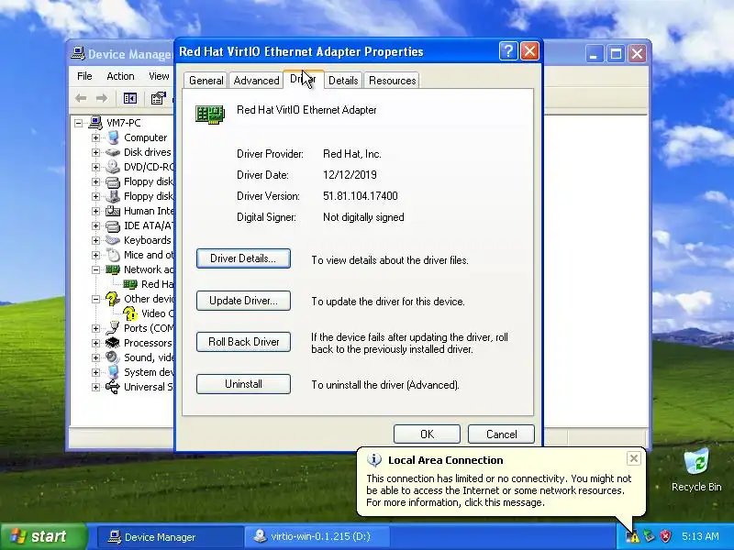Image resolution: width=734 pixels, height=550 pixels.
Task: Select the Human Interface Devices icon
Action: click(x=113, y=211)
